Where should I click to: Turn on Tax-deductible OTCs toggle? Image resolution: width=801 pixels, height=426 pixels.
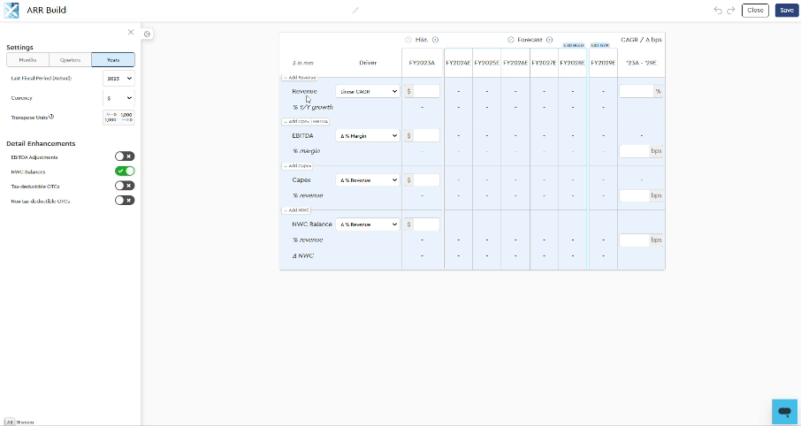tap(125, 186)
